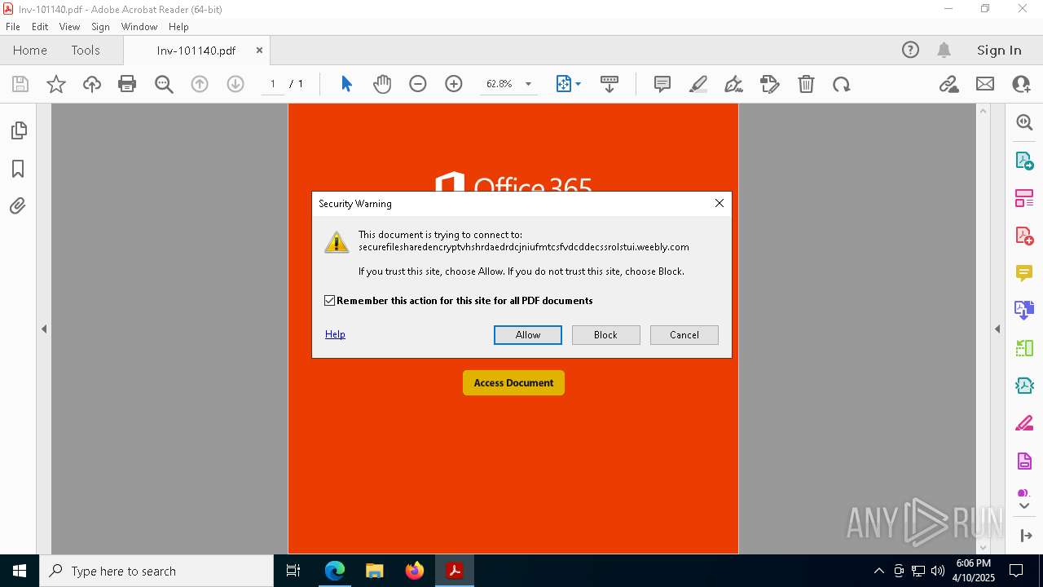Send the file by email envelope

pos(985,84)
